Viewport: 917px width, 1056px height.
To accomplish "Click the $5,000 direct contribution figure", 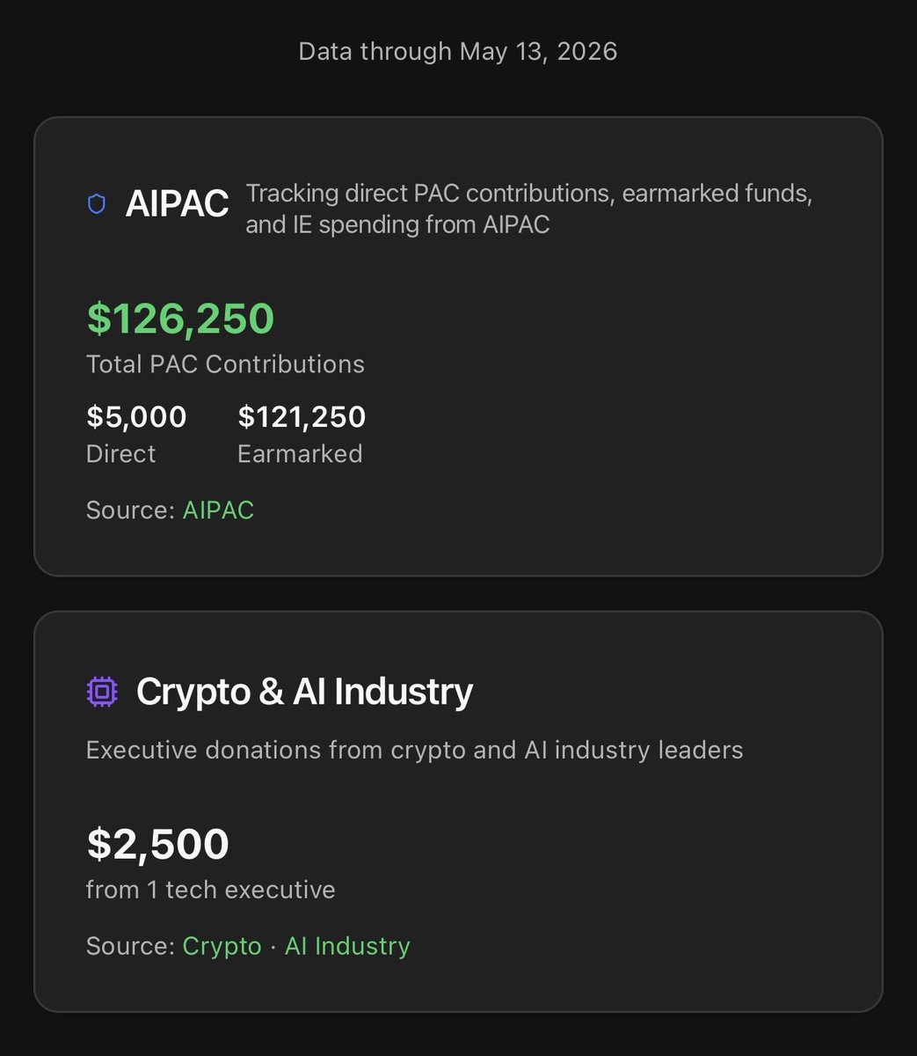I will click(x=136, y=417).
